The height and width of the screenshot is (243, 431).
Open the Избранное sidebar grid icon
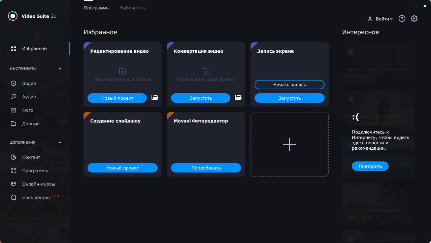[x=13, y=48]
